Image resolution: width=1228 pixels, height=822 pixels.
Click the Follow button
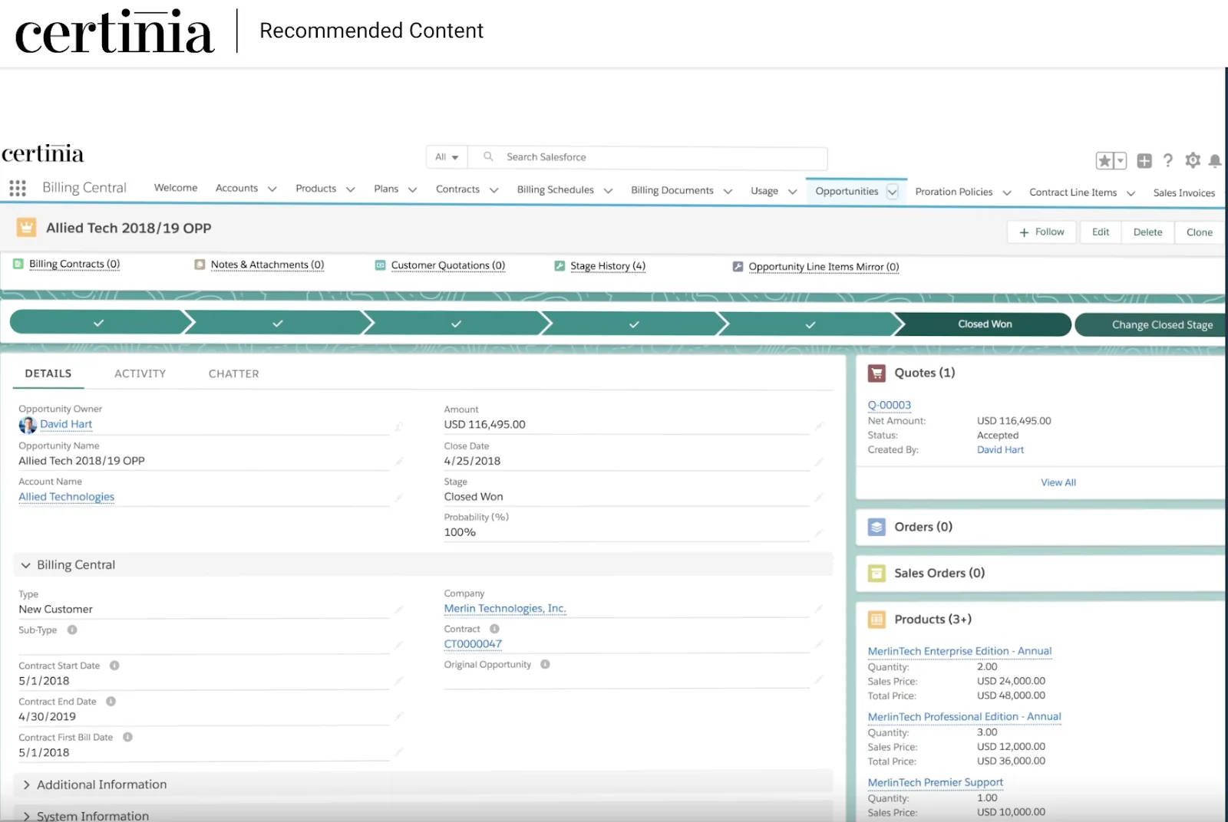click(x=1042, y=232)
